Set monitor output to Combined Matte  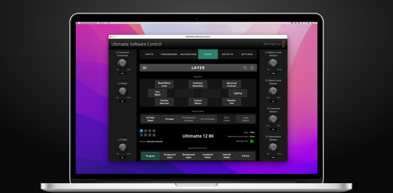[x=208, y=156]
